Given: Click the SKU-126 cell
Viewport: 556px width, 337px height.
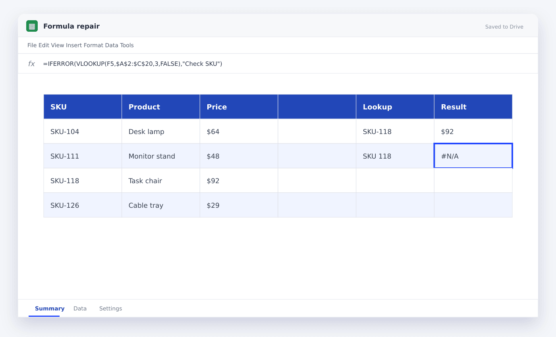Looking at the screenshot, I should [x=83, y=205].
